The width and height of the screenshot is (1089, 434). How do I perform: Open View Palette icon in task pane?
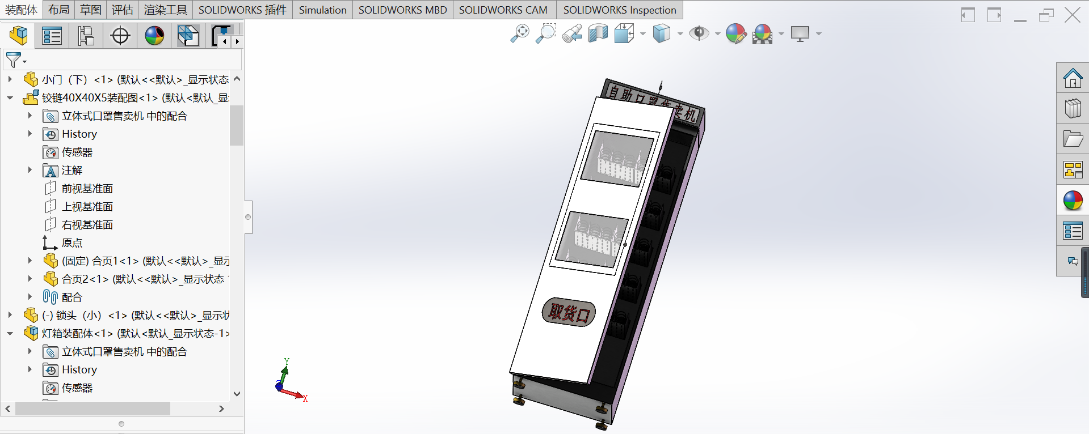tap(1073, 169)
